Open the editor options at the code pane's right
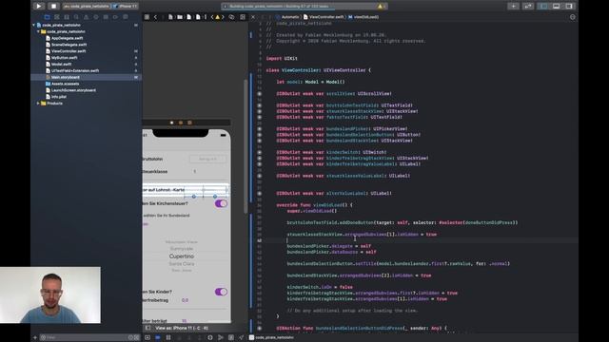This screenshot has width=609, height=342. [573, 17]
